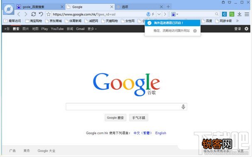Viewport: 252px width, 157px height.
Task: Expand more bookmarks with double chevron
Action: tap(237, 21)
